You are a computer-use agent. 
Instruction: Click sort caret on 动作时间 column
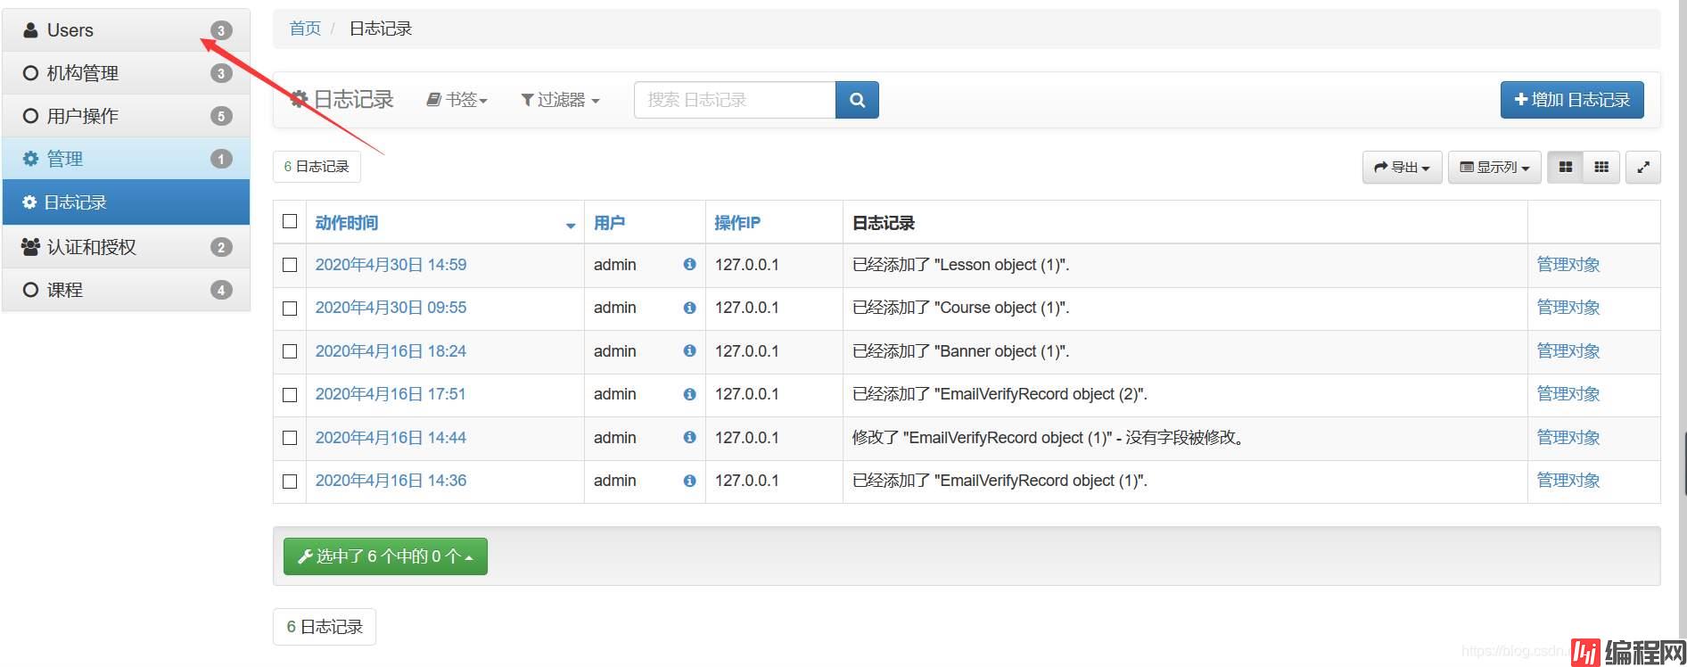571,226
